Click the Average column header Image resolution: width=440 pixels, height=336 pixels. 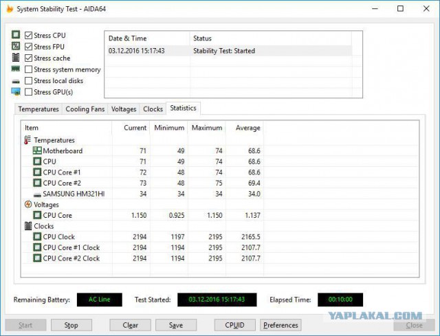(x=245, y=128)
